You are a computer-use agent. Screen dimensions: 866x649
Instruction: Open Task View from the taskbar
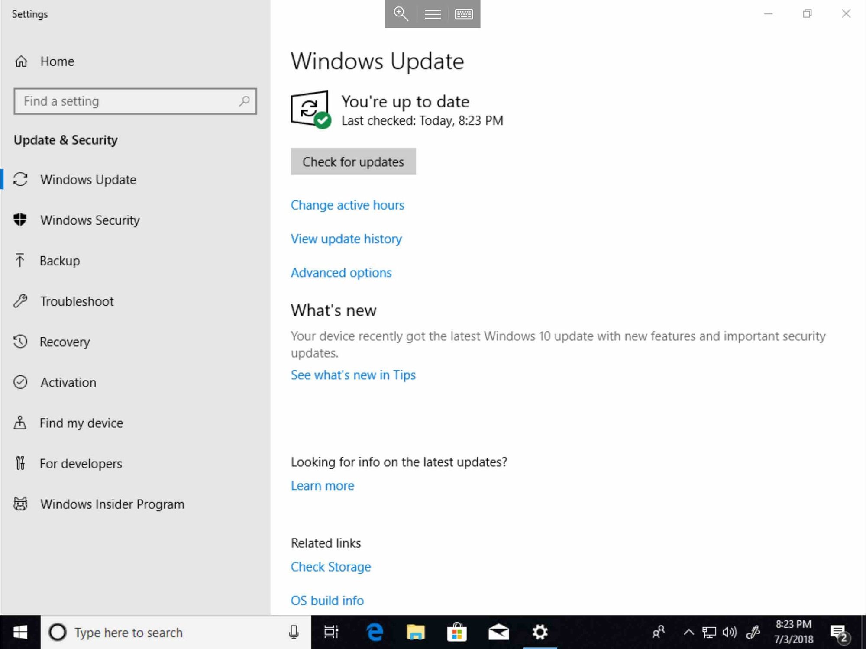click(331, 633)
